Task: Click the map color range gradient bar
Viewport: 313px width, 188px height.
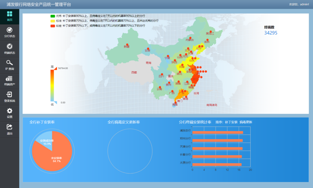Action: 52,85
